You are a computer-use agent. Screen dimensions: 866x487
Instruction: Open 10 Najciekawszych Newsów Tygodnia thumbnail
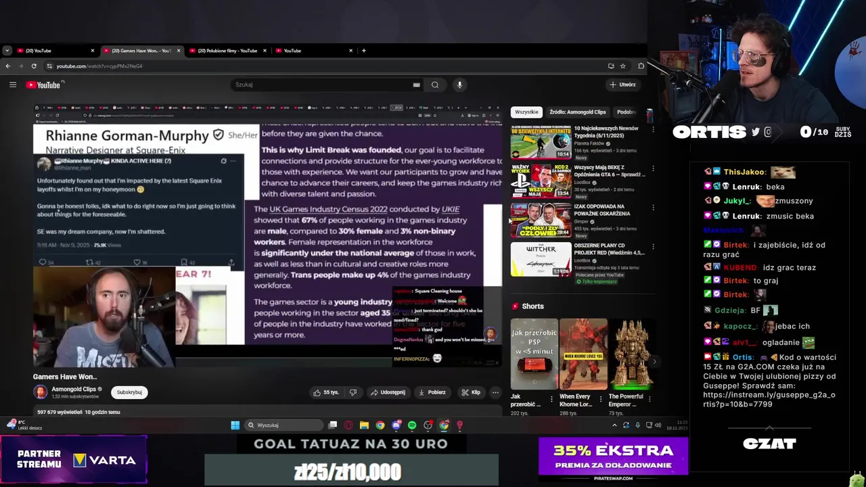click(541, 142)
